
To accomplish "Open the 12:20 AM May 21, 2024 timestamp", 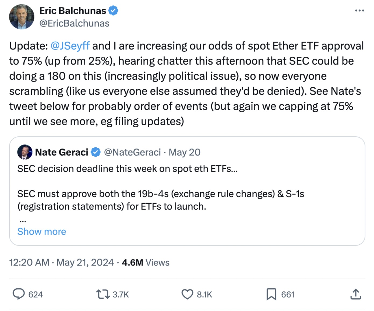I will coord(61,262).
